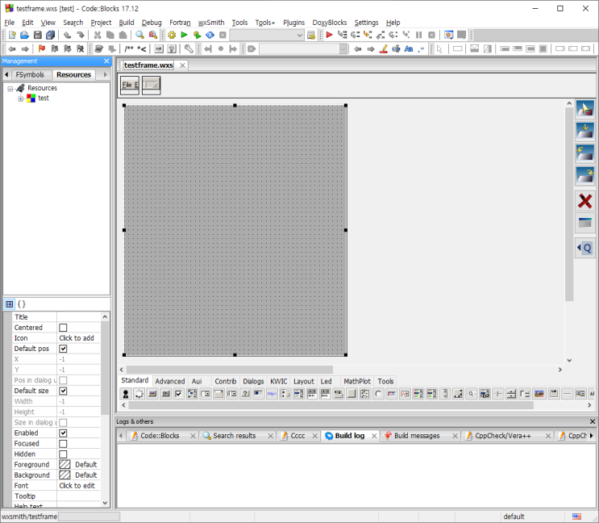Click the Open file toolbar icon
Image resolution: width=599 pixels, height=523 pixels.
[24, 36]
